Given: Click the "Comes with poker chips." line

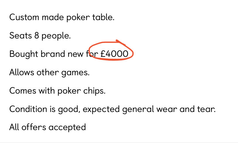Looking at the screenshot, I should pyautogui.click(x=57, y=91).
